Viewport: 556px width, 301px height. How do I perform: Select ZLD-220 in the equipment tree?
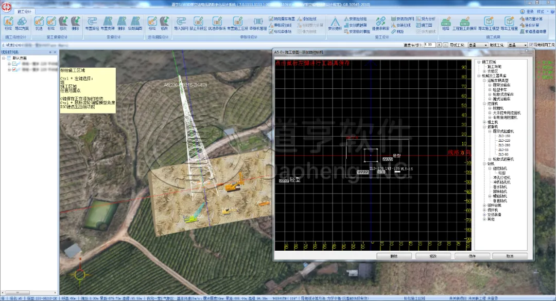coord(503,140)
